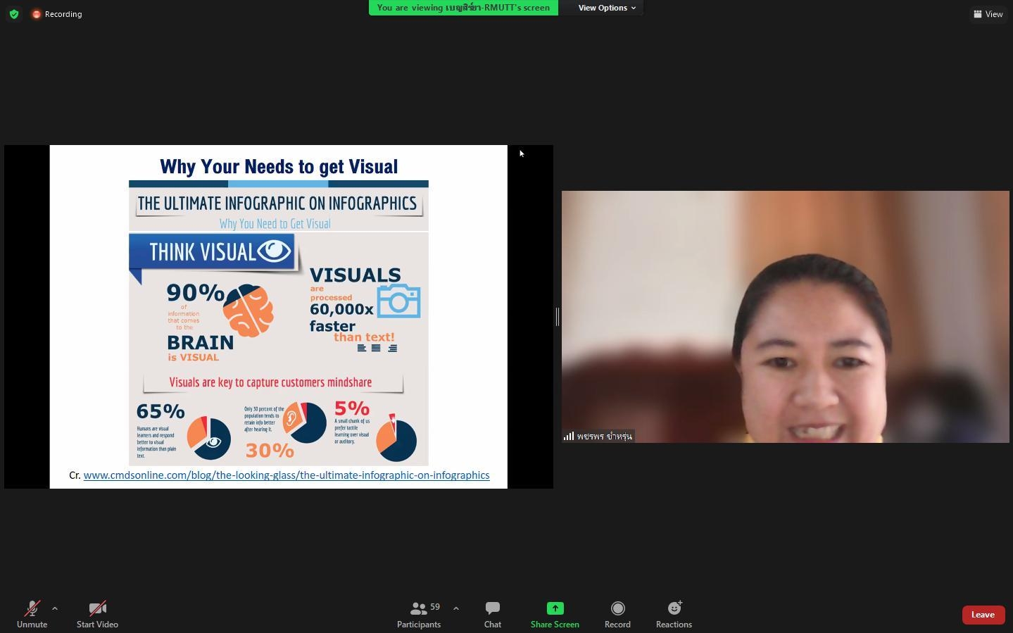The image size is (1013, 633).
Task: Click the shared screen divider handle
Action: pos(558,317)
